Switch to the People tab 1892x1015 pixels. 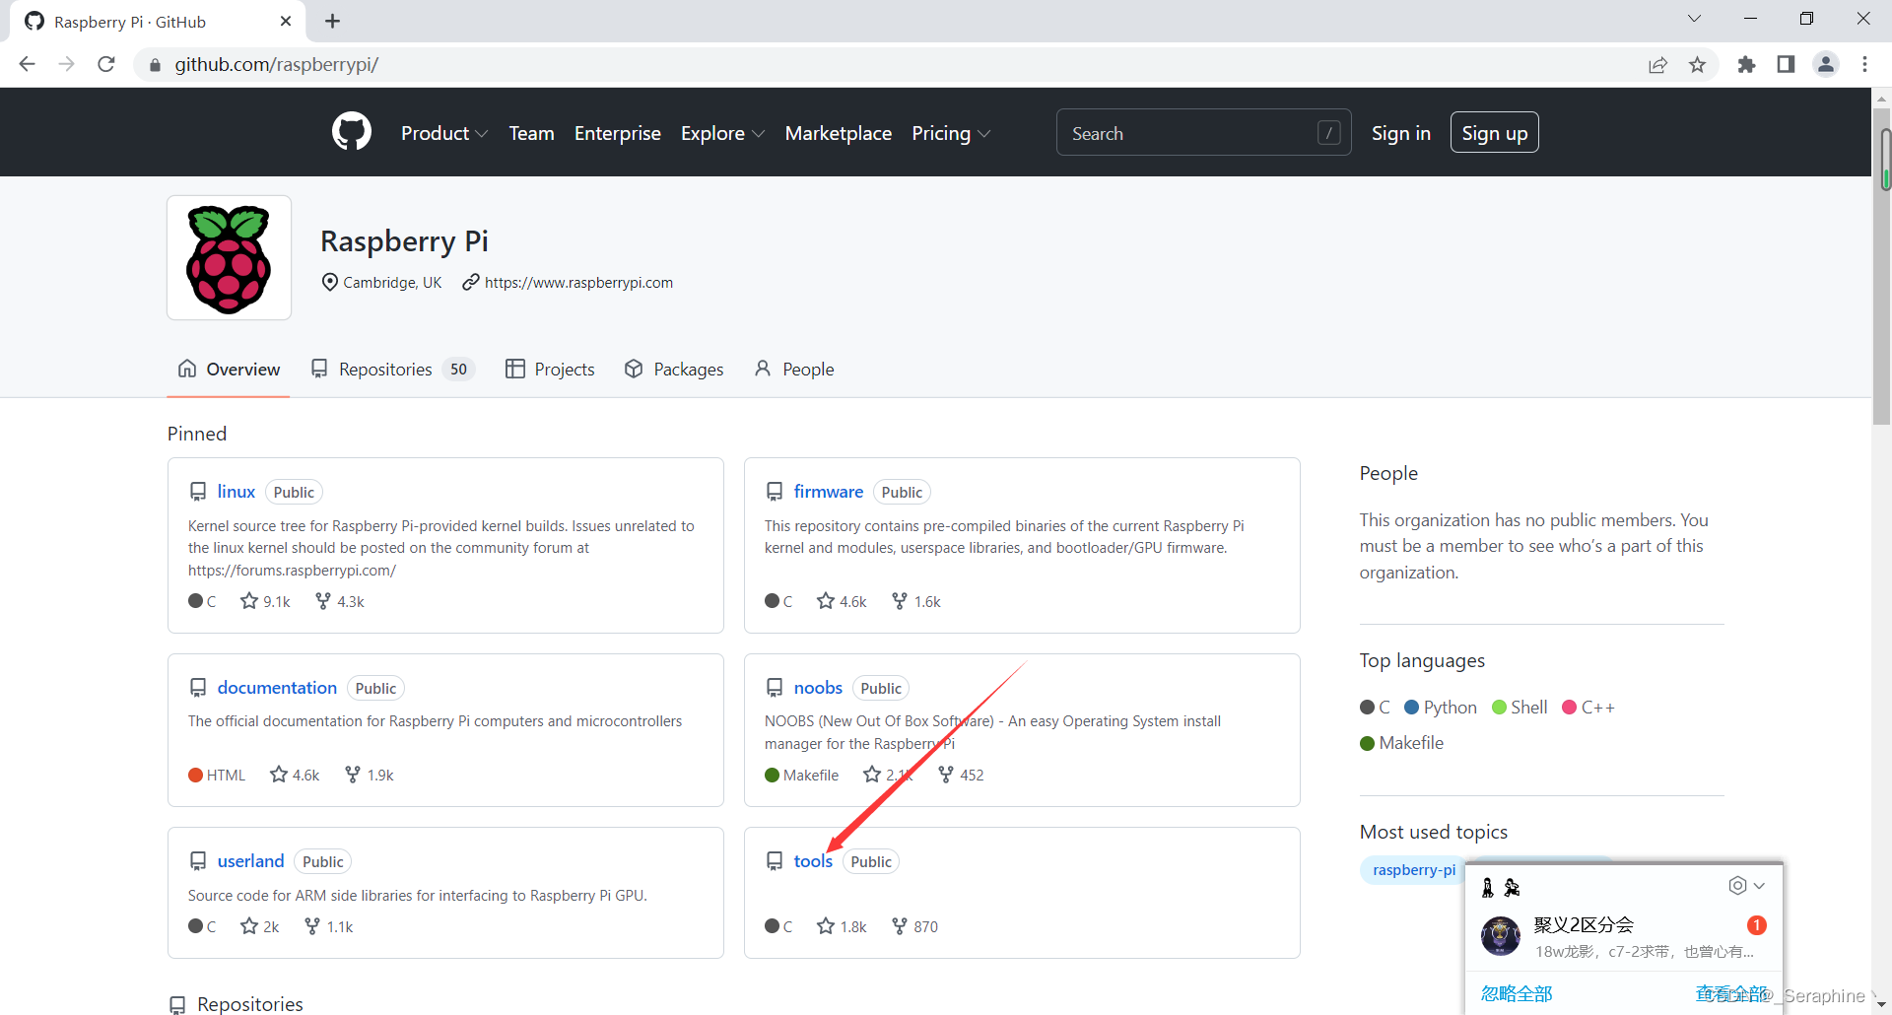pyautogui.click(x=794, y=369)
